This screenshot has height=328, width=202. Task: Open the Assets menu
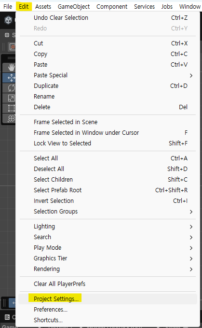(x=43, y=7)
